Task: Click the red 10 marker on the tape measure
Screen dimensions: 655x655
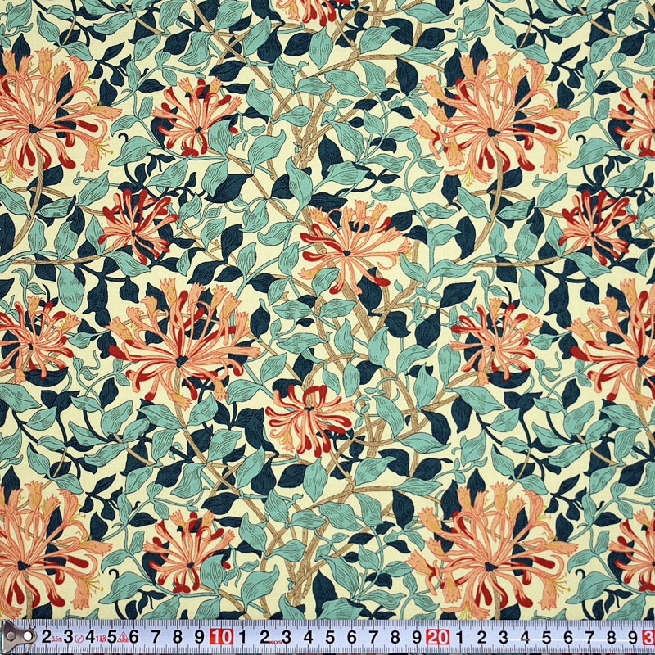Action: click(221, 637)
